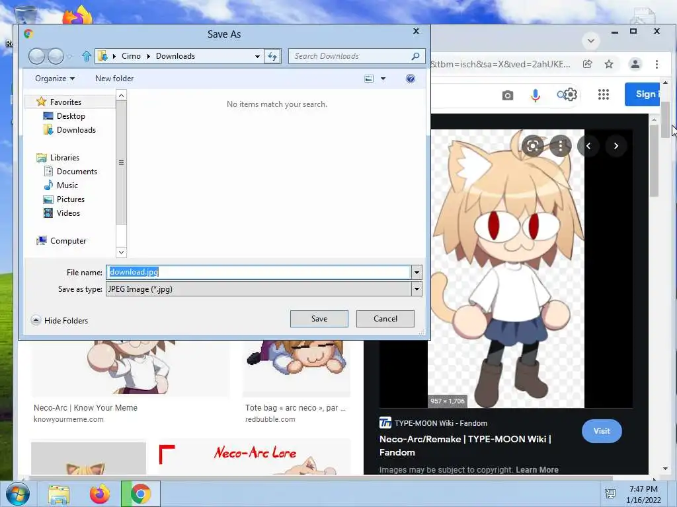Bookmark this page with the star icon
The height and width of the screenshot is (507, 677).
pyautogui.click(x=609, y=64)
